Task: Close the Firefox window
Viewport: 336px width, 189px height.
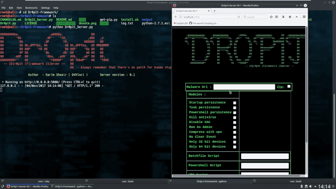Action: 305,5
